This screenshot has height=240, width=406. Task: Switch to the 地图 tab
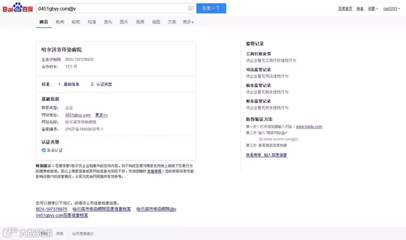click(156, 22)
